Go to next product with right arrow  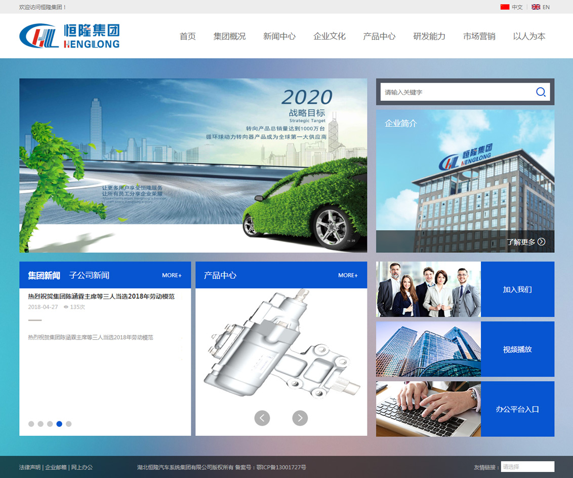pos(300,418)
